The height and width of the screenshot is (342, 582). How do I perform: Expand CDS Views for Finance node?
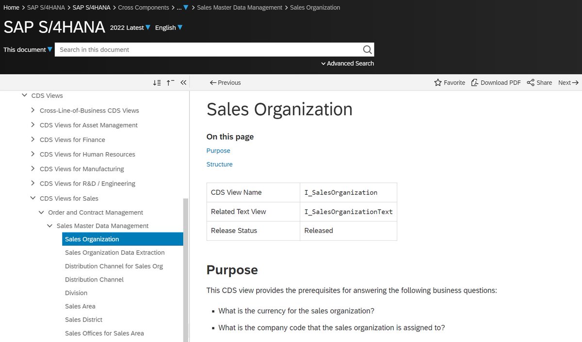(x=33, y=140)
